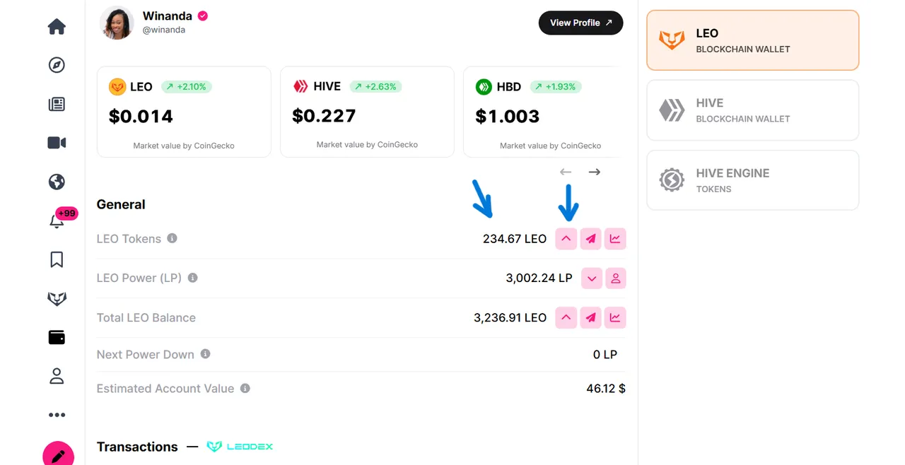Click the pink pencil compose button
Image resolution: width=905 pixels, height=465 pixels.
[58, 454]
